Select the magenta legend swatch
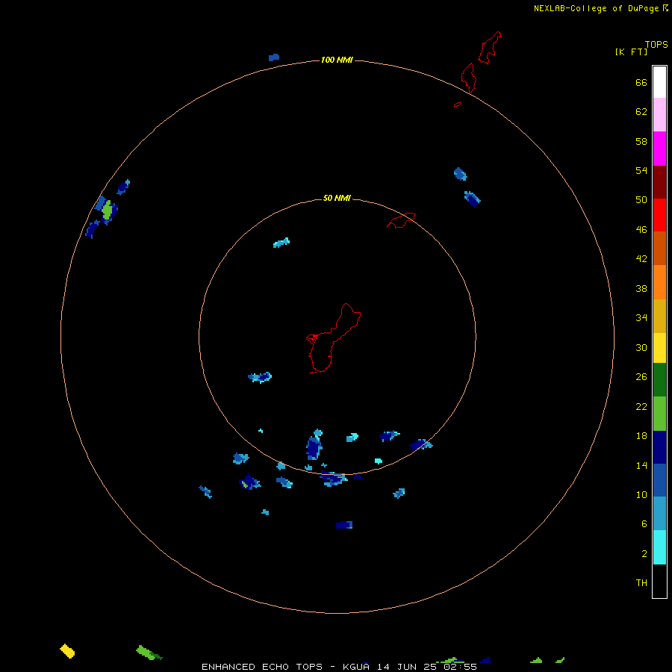672x672 pixels. pyautogui.click(x=659, y=149)
